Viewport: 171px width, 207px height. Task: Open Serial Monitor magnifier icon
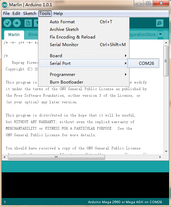(160, 23)
